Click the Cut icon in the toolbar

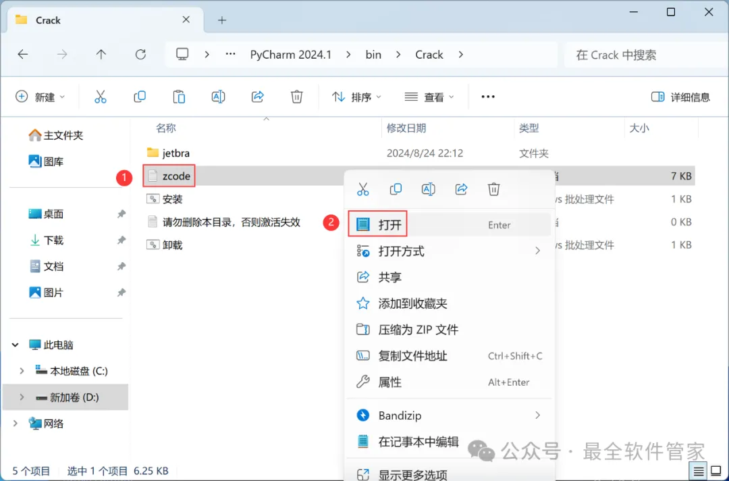tap(101, 97)
